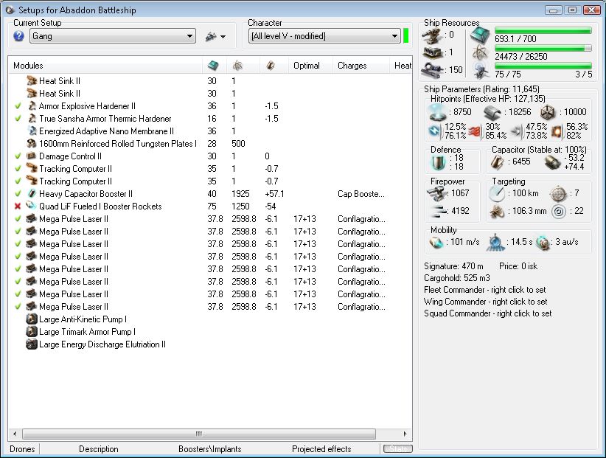Image resolution: width=606 pixels, height=458 pixels.
Task: Toggle the first Mega Pulse Laser II checkmark
Action: click(18, 219)
